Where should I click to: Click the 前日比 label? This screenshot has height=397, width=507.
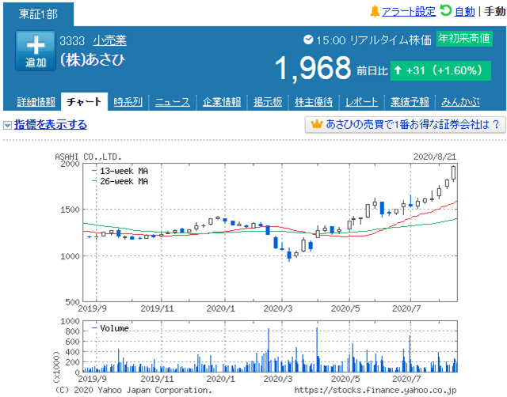pos(372,70)
